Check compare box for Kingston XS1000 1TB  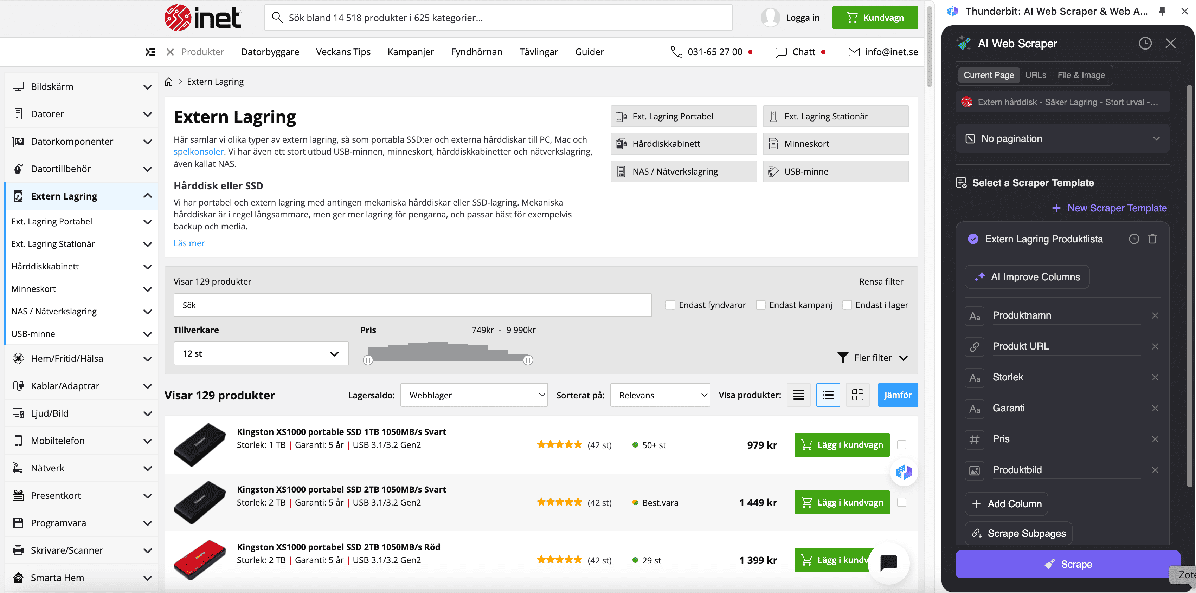pos(901,444)
